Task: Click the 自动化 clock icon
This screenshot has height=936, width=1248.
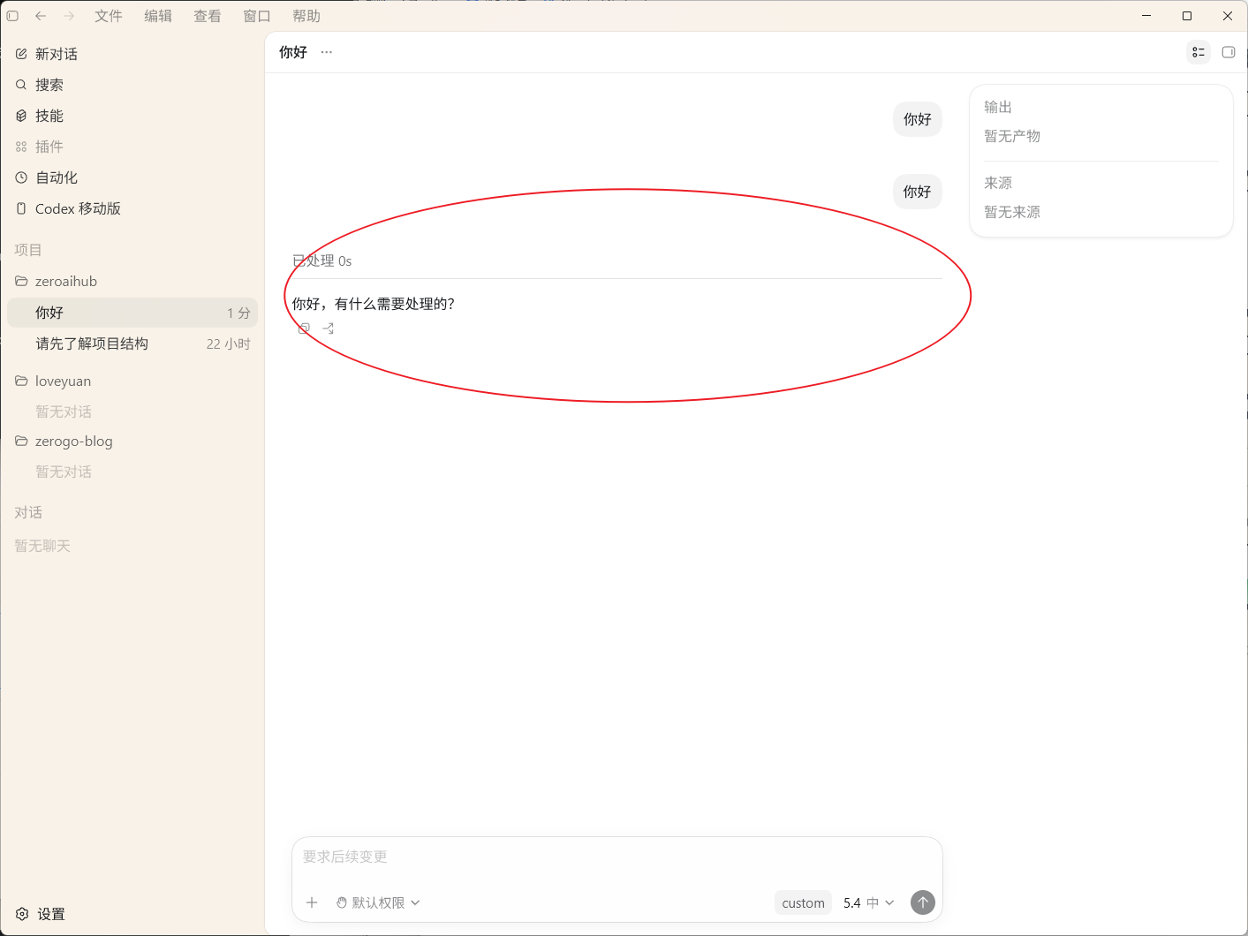Action: [21, 177]
